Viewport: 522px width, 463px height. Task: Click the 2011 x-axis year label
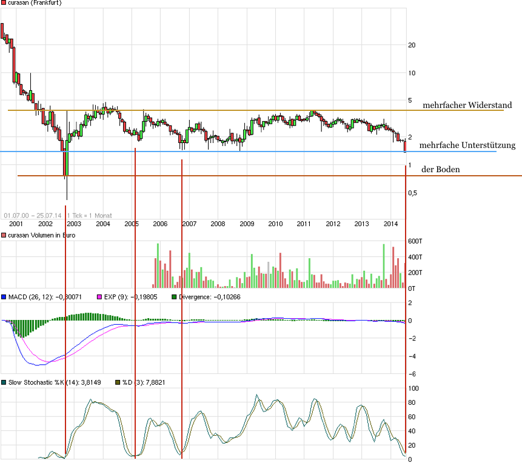point(304,224)
